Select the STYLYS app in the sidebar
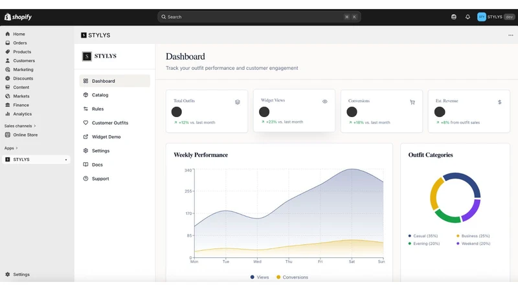Image resolution: width=518 pixels, height=291 pixels. (36, 159)
